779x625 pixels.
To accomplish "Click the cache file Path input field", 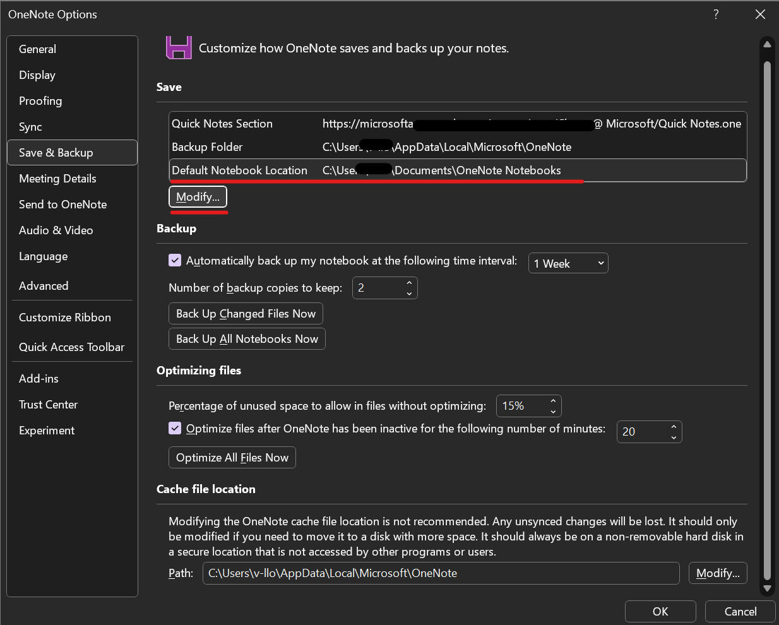I will [440, 573].
